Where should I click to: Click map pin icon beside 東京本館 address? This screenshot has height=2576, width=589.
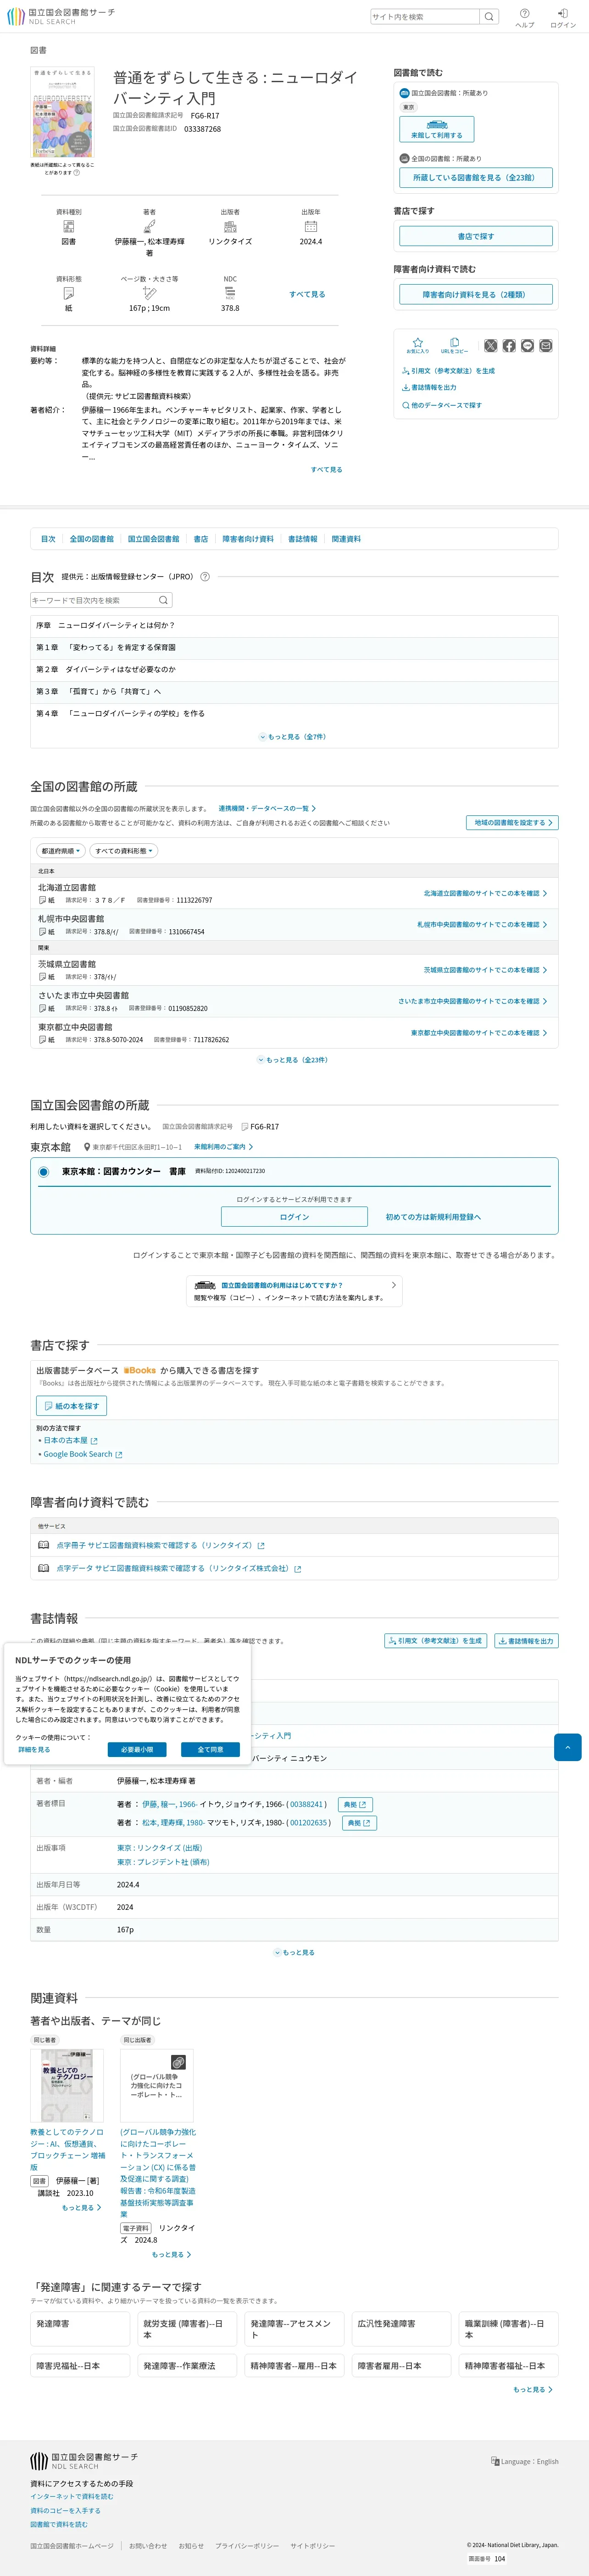coord(87,1147)
